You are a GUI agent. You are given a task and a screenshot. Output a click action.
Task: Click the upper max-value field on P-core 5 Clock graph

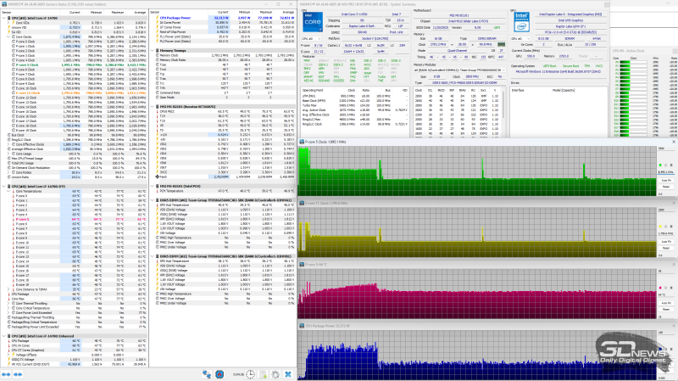[666, 148]
